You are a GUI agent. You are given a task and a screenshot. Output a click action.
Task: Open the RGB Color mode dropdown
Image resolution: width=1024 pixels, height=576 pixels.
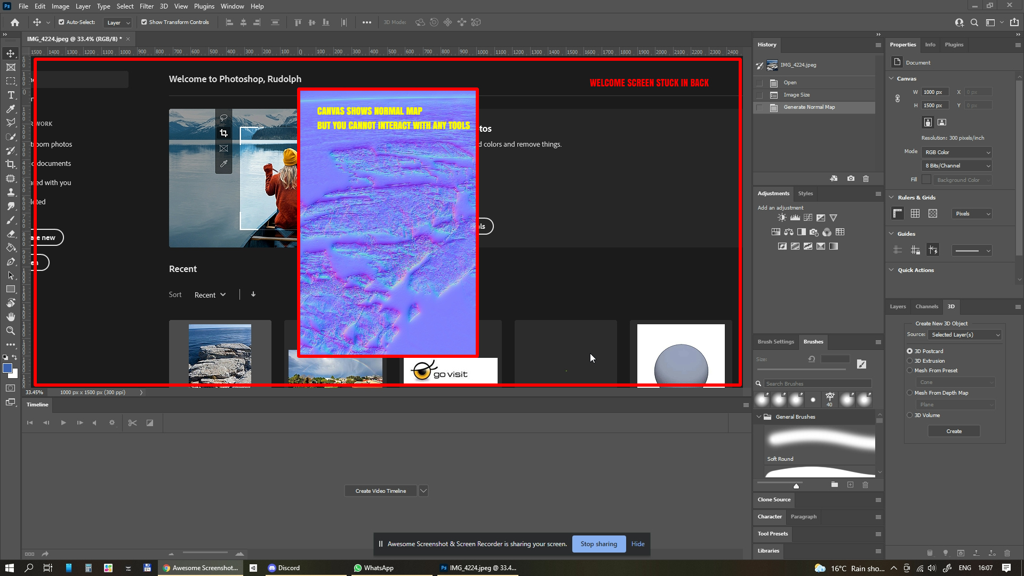[x=956, y=152]
